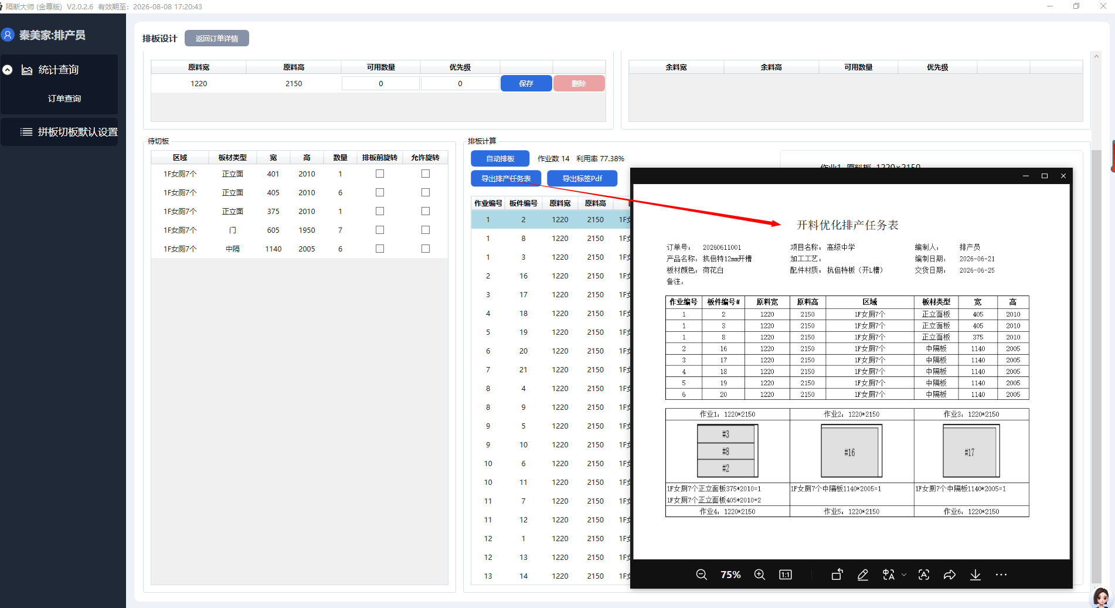The image size is (1115, 608).
Task: Open 拼板切板默认设置 menu item
Action: coord(69,132)
